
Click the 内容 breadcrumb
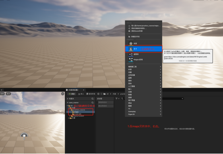tap(114, 94)
